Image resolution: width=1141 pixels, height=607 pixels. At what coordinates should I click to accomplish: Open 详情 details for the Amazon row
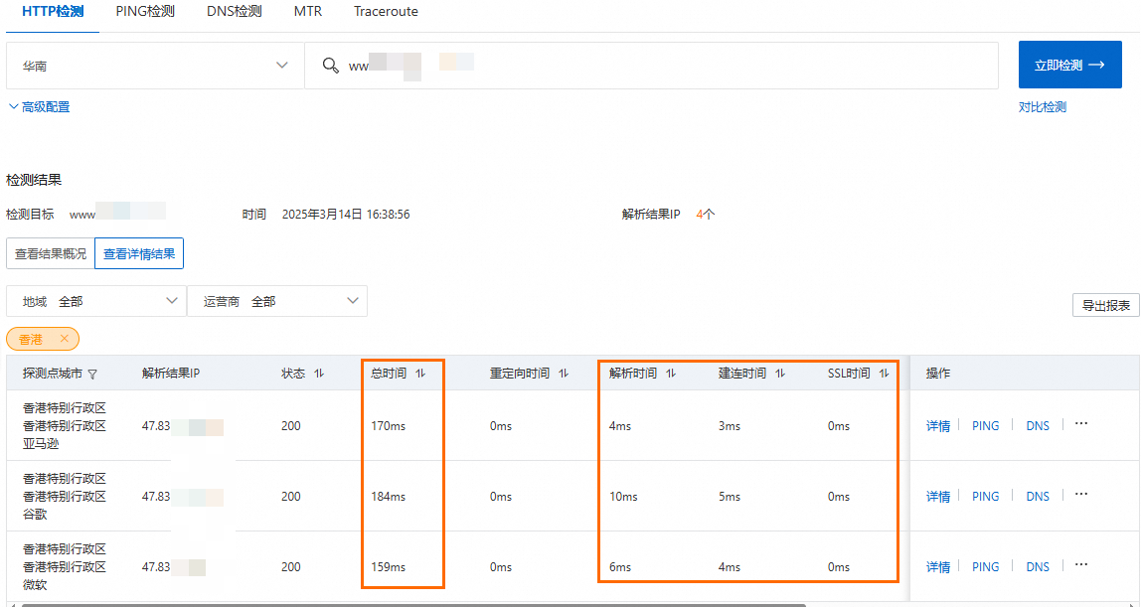pyautogui.click(x=937, y=425)
